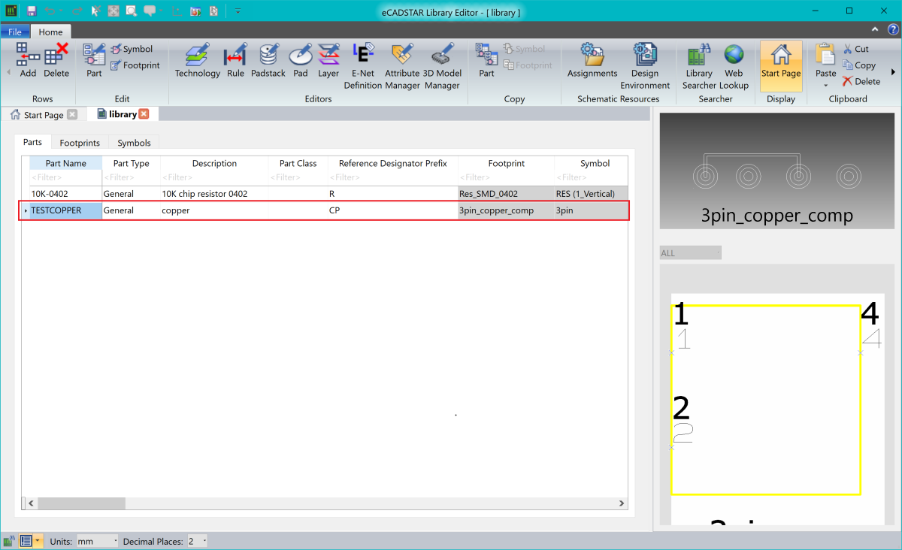This screenshot has height=550, width=902.
Task: Click Delete in the Clipboard group
Action: [861, 81]
